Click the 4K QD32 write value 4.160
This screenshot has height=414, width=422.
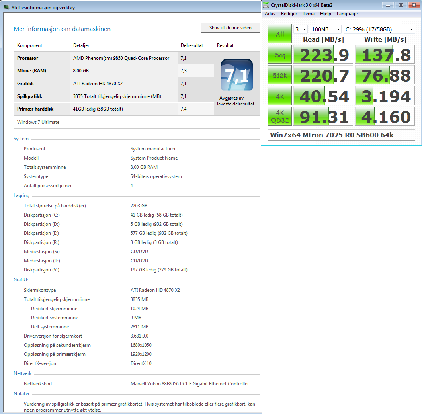pos(385,117)
